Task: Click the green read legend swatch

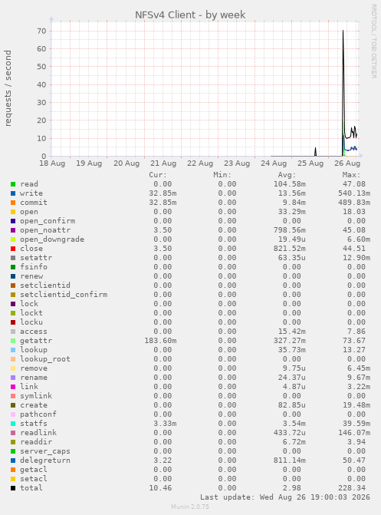Action: pyautogui.click(x=13, y=184)
